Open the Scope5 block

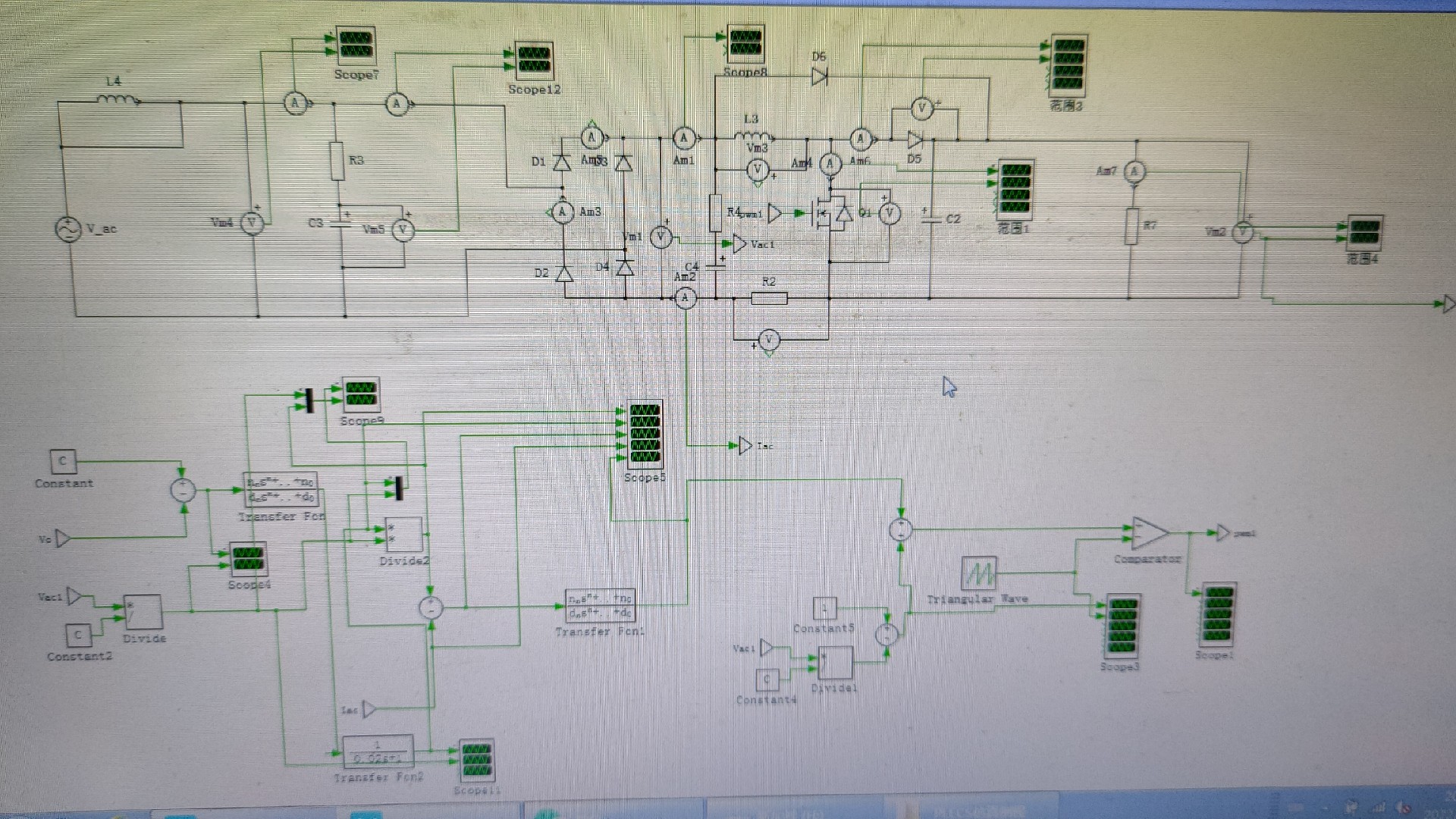click(645, 434)
